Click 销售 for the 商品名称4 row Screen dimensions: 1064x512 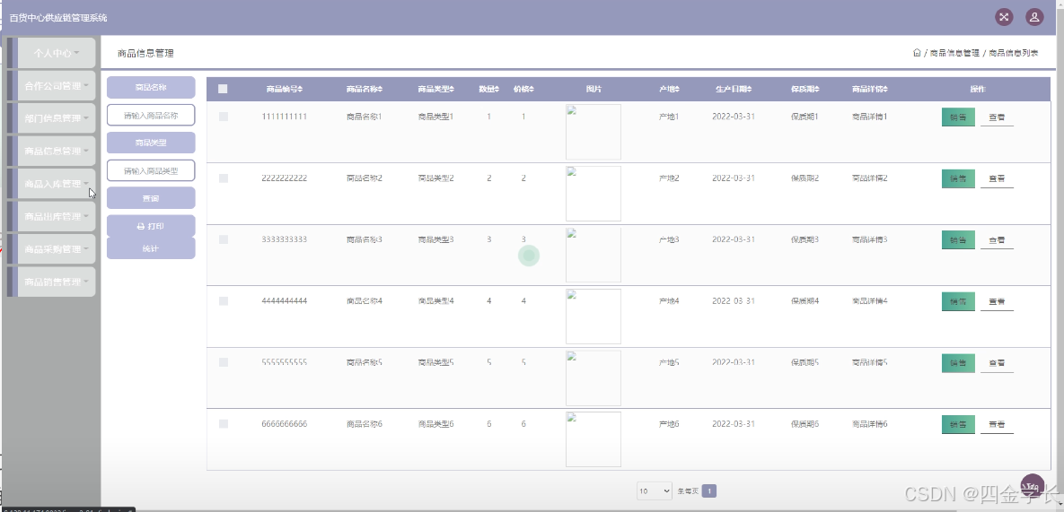[x=958, y=301]
